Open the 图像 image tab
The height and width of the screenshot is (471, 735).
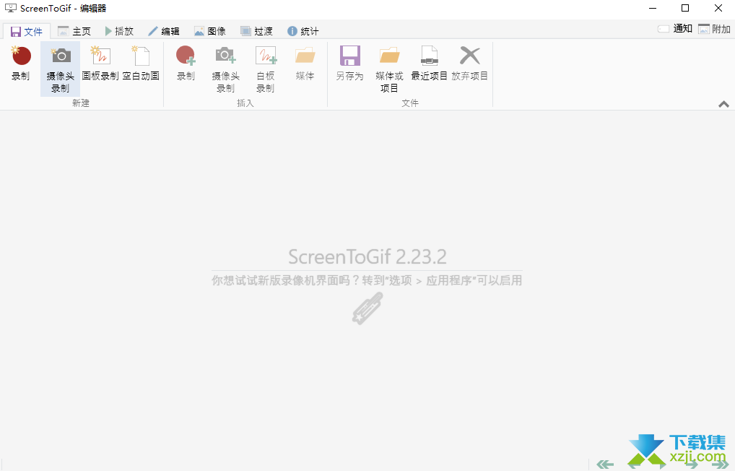click(210, 32)
